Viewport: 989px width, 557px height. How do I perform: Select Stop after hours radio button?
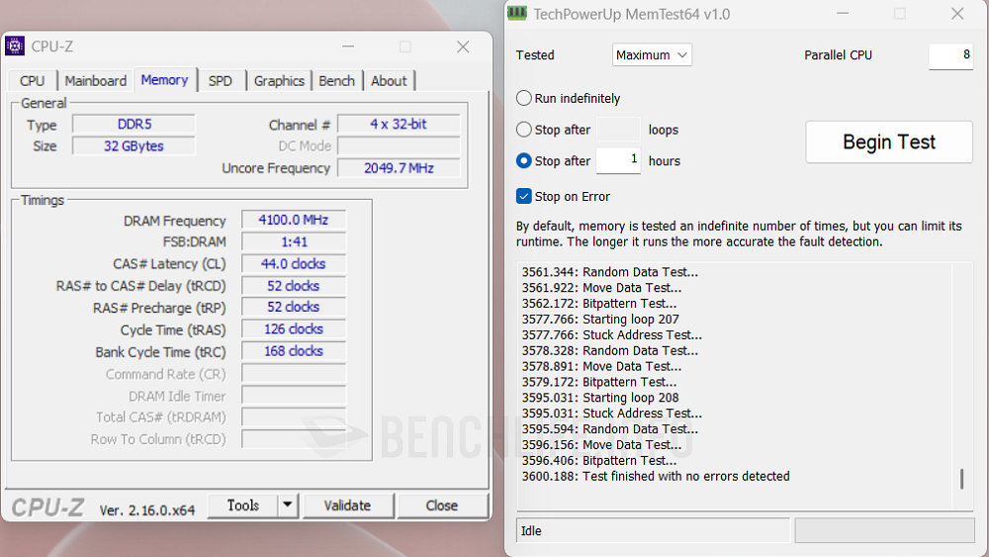(523, 161)
